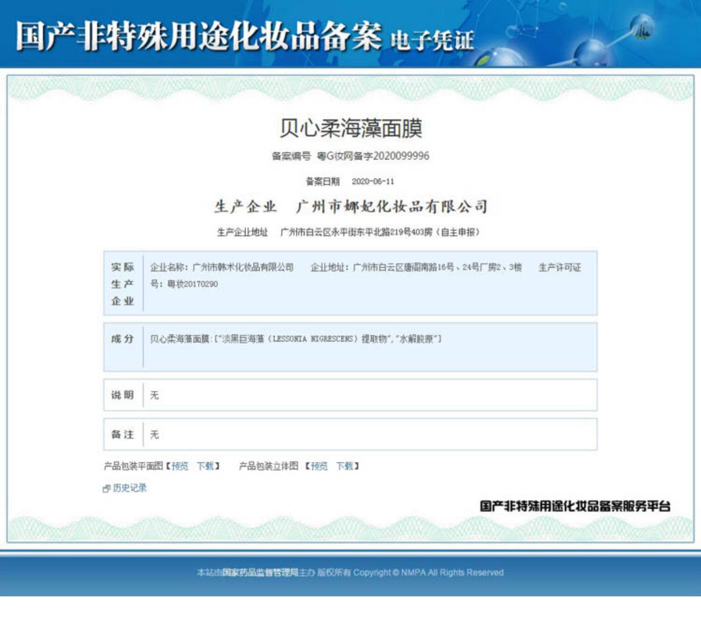Click the 备注 row field
This screenshot has height=644, width=701.
(x=350, y=434)
